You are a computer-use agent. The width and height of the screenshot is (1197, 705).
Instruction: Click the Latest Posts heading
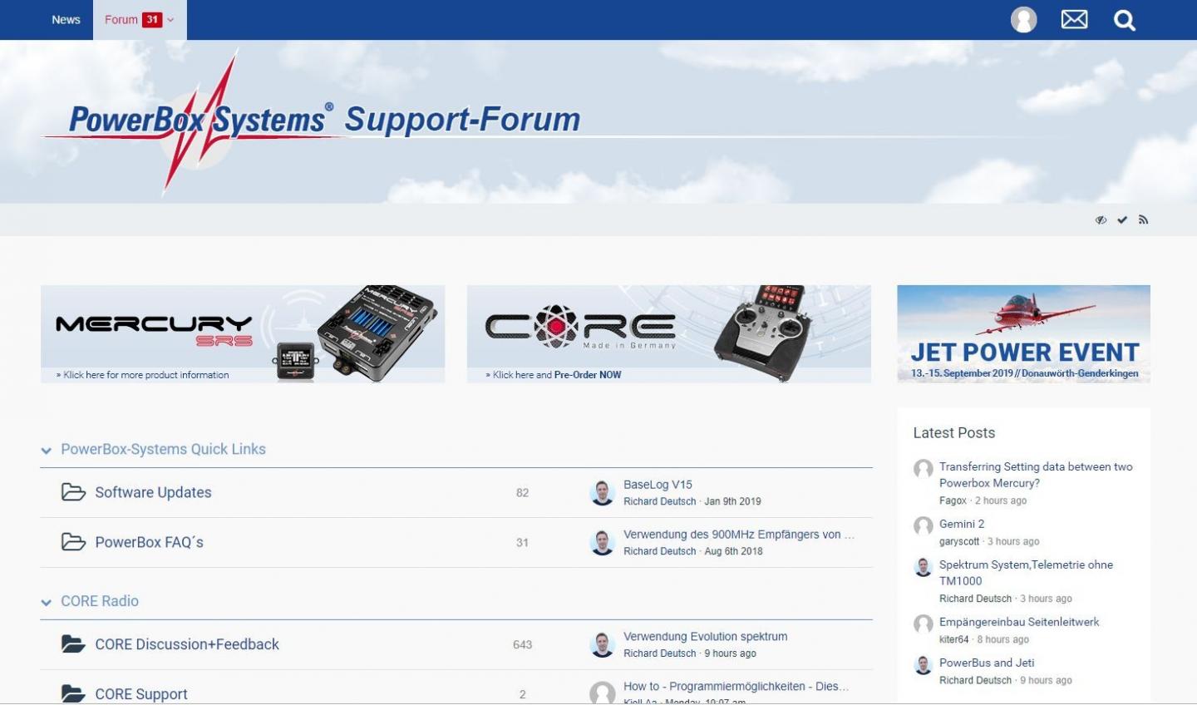(x=953, y=432)
